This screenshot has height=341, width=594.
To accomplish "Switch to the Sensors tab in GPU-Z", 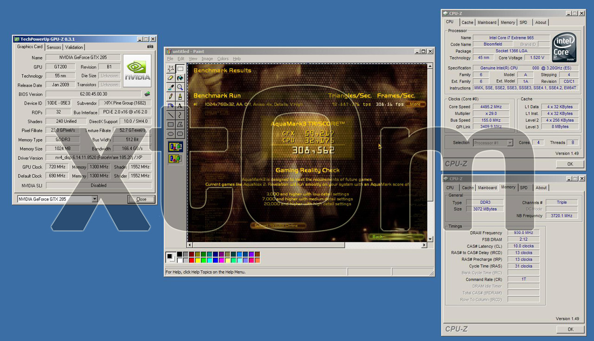I will [x=54, y=47].
